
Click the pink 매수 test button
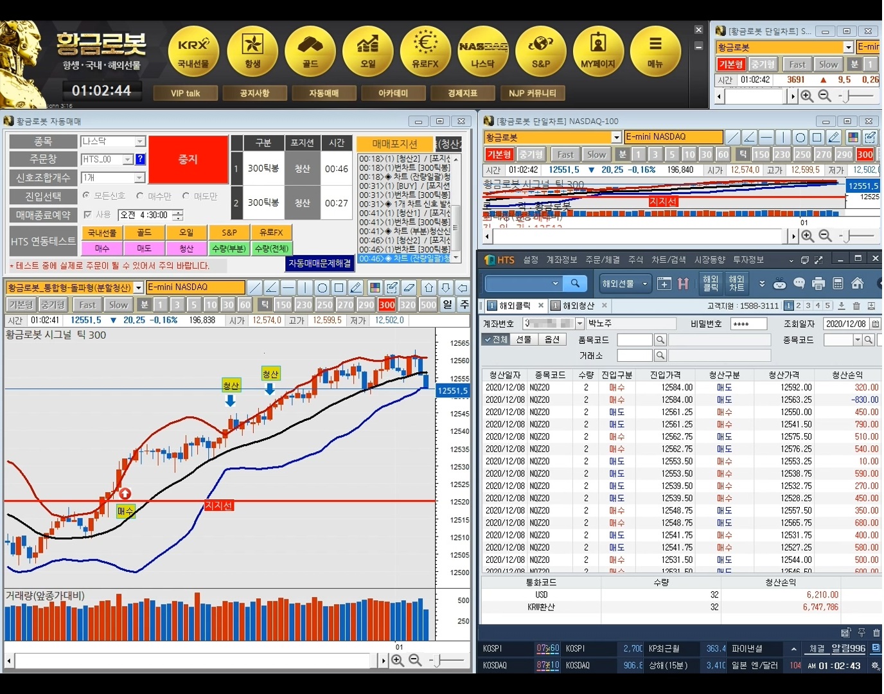click(x=102, y=248)
